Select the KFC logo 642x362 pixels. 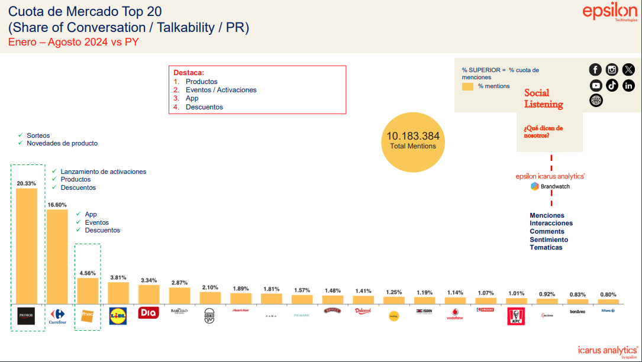(x=516, y=316)
